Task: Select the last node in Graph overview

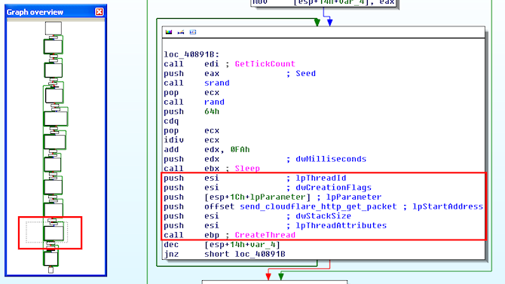Action: [x=50, y=270]
